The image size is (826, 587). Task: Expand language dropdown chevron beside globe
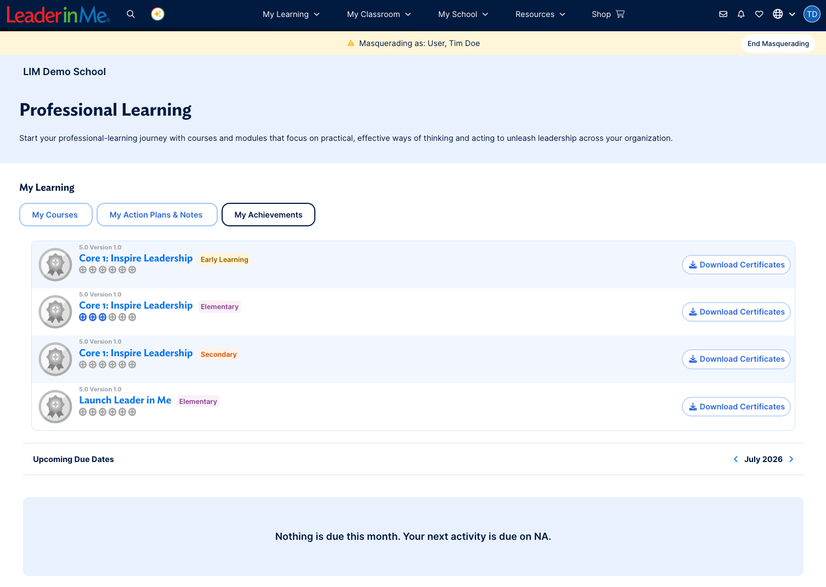[x=792, y=14]
